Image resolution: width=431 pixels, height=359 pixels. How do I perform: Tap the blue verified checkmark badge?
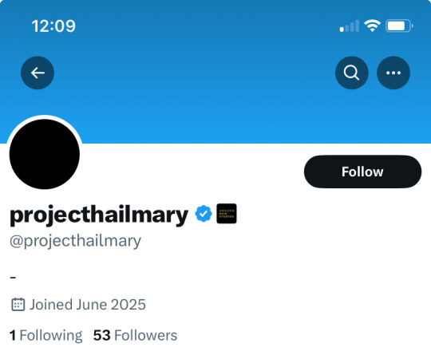(204, 214)
